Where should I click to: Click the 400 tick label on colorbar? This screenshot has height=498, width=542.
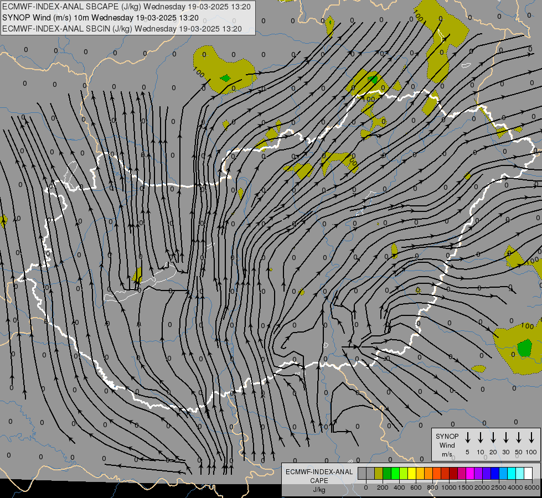pyautogui.click(x=399, y=487)
